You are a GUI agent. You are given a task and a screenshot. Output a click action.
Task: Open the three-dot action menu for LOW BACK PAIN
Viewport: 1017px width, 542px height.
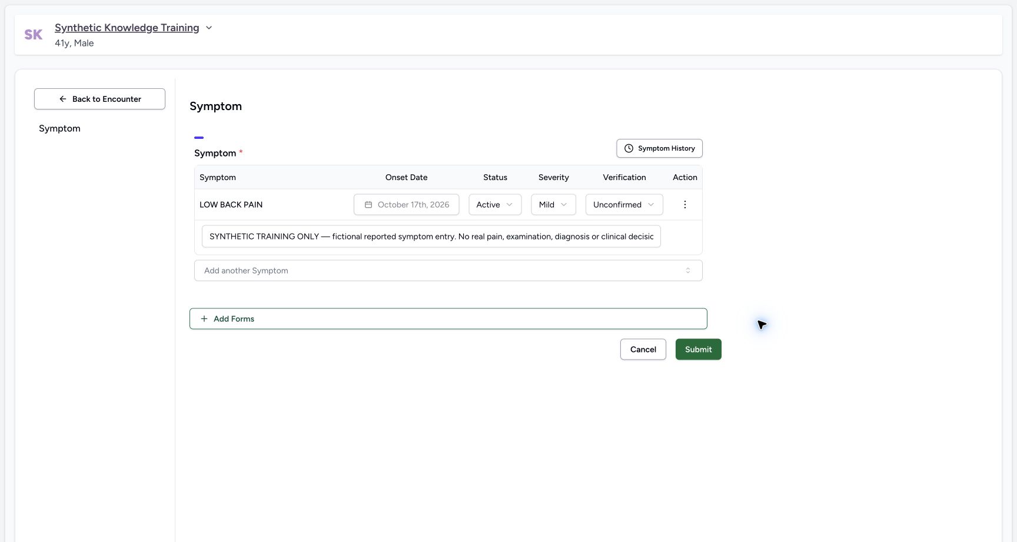coord(684,205)
